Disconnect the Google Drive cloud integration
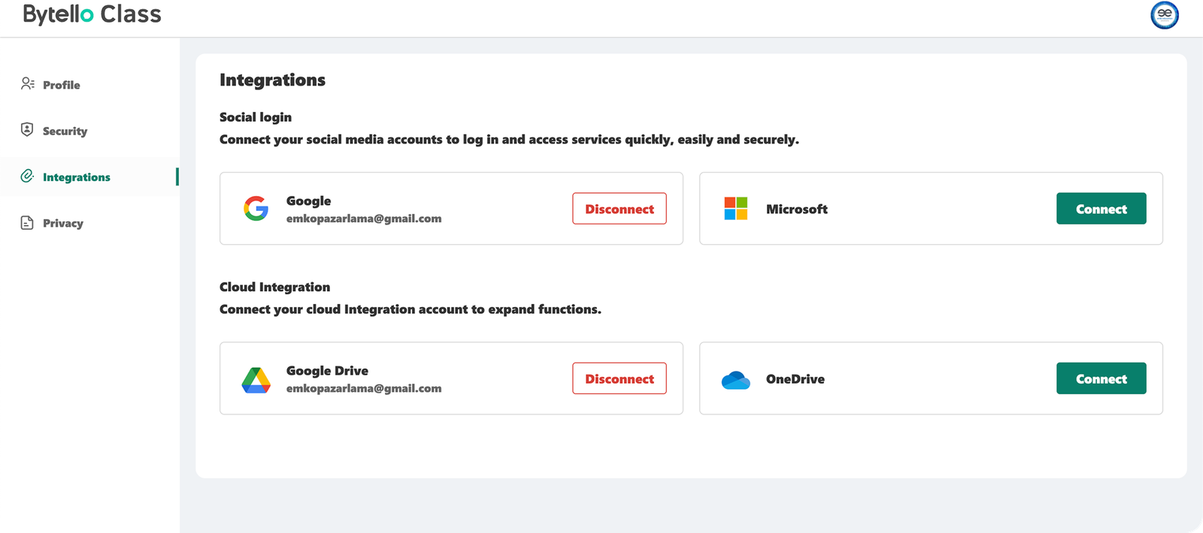 [x=620, y=379]
